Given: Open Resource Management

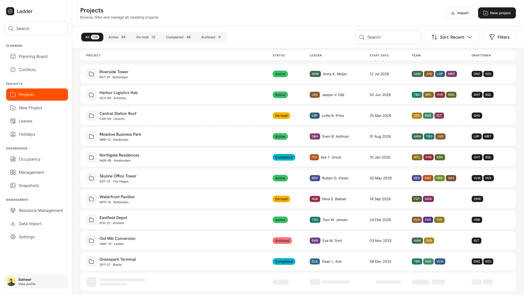Looking at the screenshot, I should click(37, 210).
